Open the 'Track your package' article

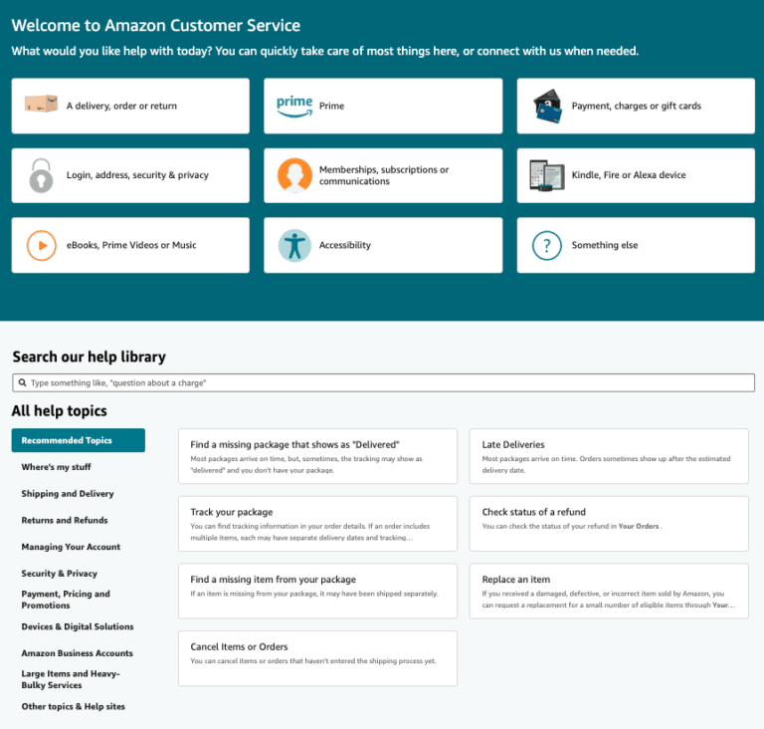pos(317,524)
